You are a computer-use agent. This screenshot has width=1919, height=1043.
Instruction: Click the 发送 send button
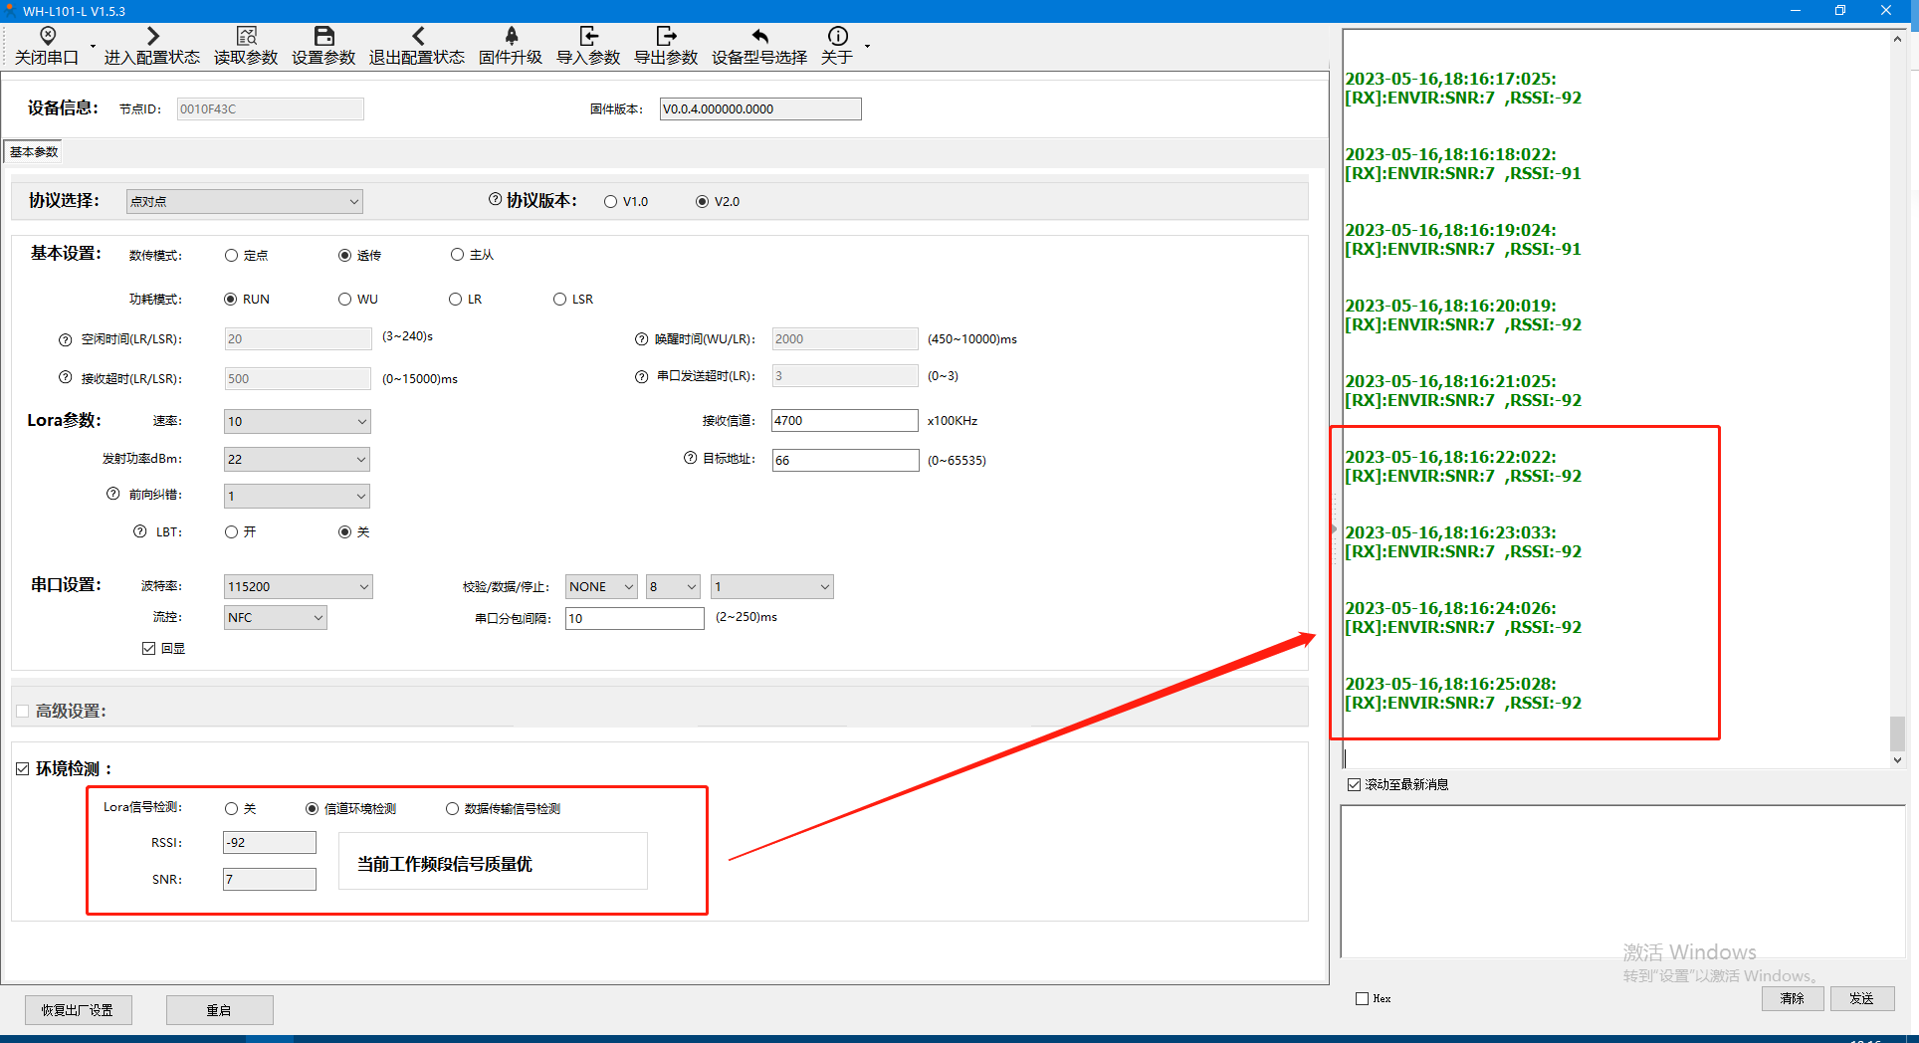tap(1861, 998)
